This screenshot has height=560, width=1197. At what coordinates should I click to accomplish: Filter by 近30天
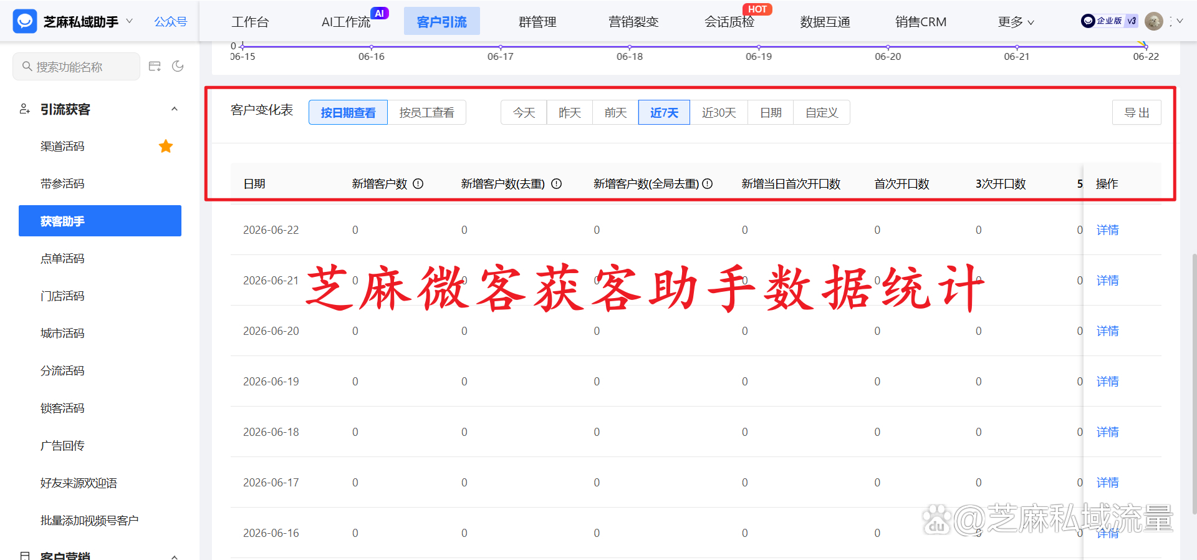[719, 112]
